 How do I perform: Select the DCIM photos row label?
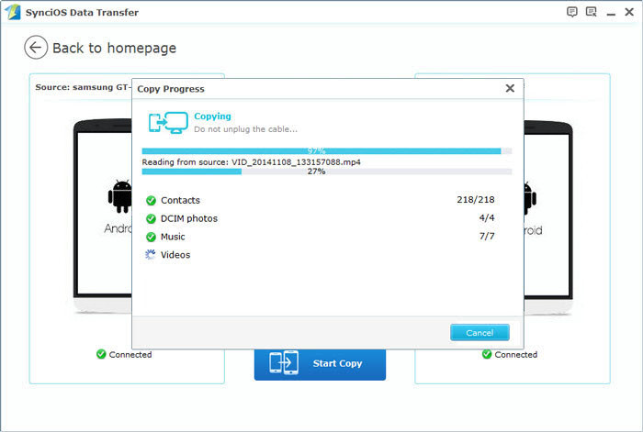[189, 218]
